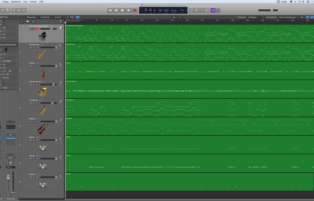Click the Rewind transport button
This screenshot has width=314, height=201.
pos(110,10)
